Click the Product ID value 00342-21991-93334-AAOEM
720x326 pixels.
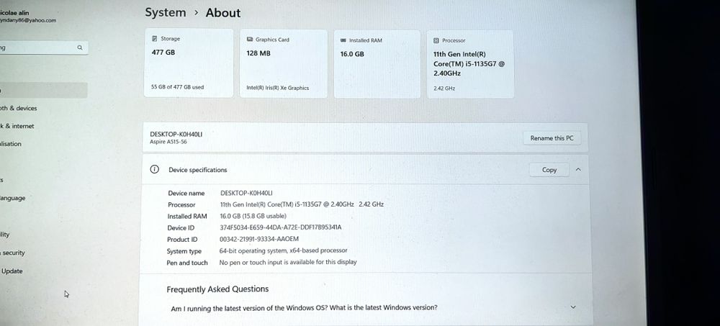pyautogui.click(x=259, y=239)
